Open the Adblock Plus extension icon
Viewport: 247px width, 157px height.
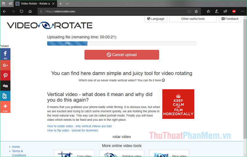click(x=234, y=11)
